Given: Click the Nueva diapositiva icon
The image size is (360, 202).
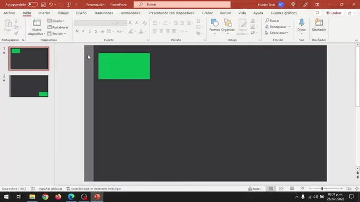Looking at the screenshot, I should pyautogui.click(x=37, y=23).
